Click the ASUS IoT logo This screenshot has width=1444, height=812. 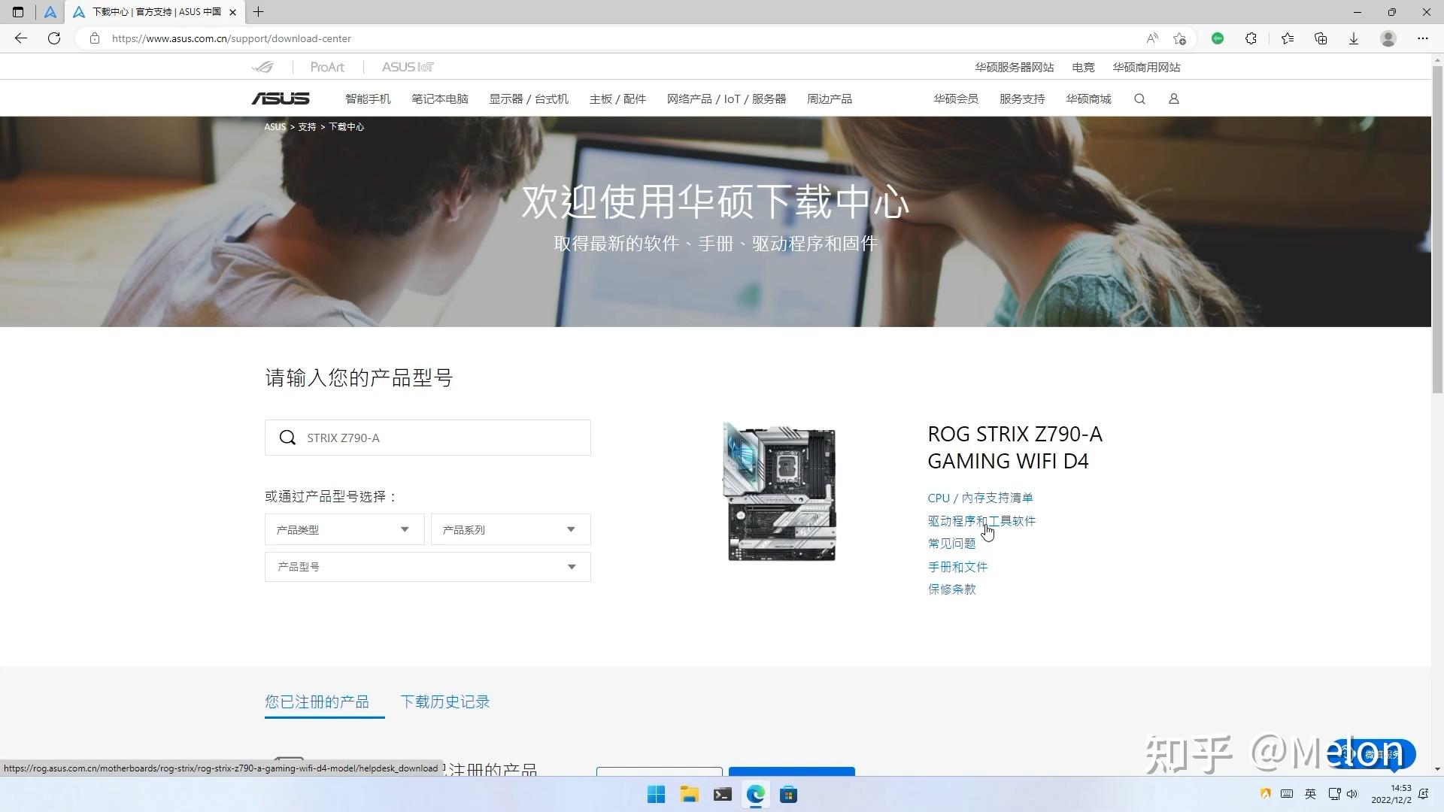[x=407, y=67]
